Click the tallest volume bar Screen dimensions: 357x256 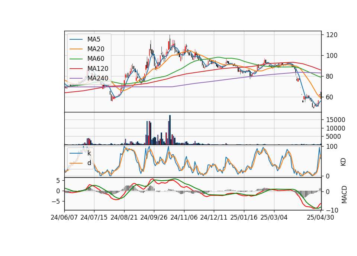point(170,130)
